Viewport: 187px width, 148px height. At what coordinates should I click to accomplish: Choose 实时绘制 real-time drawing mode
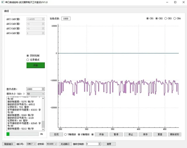(x=28, y=56)
